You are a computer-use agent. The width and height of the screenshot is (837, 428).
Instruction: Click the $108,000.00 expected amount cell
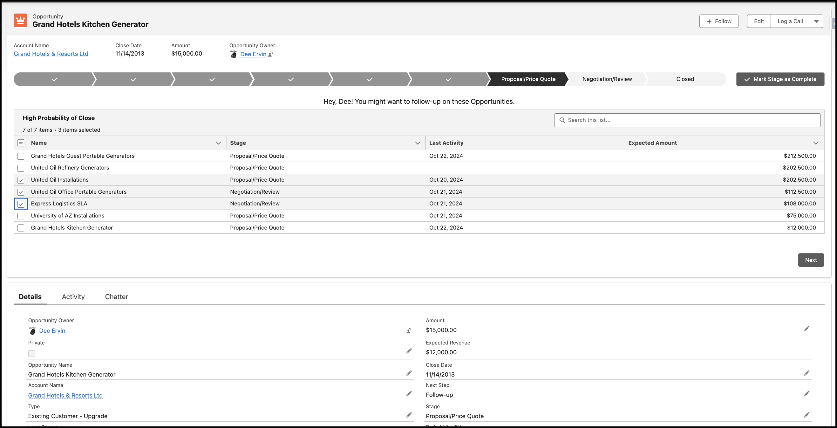click(x=800, y=204)
